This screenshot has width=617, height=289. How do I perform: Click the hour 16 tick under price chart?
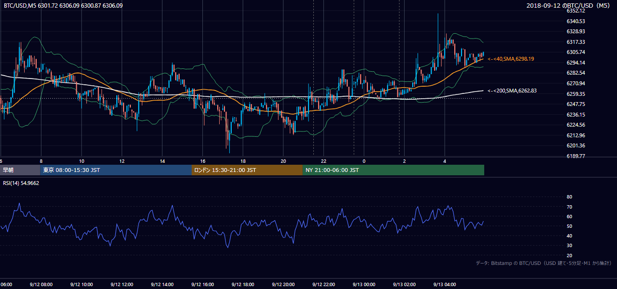(203, 161)
